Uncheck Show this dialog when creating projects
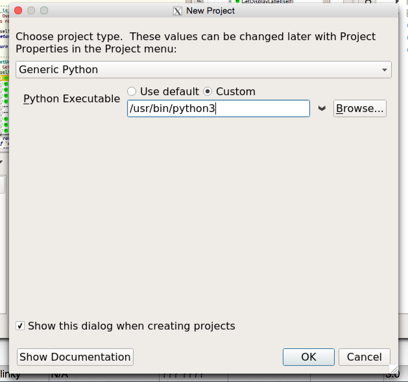Viewport: 408px width, 382px height. (x=20, y=326)
